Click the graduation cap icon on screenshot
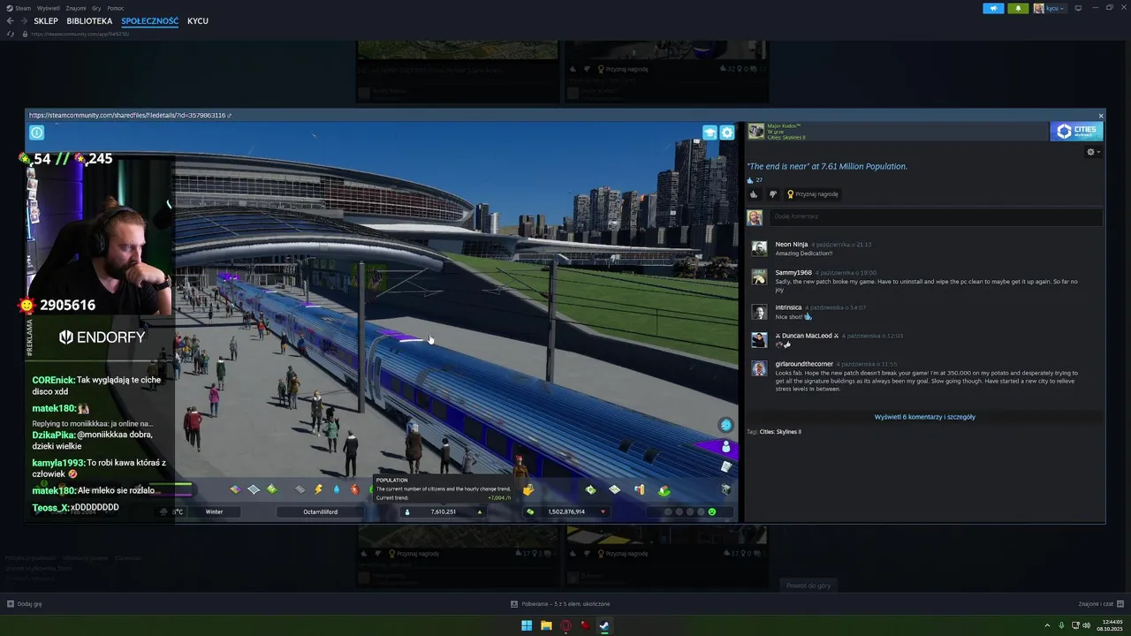1131x636 pixels. (x=710, y=132)
